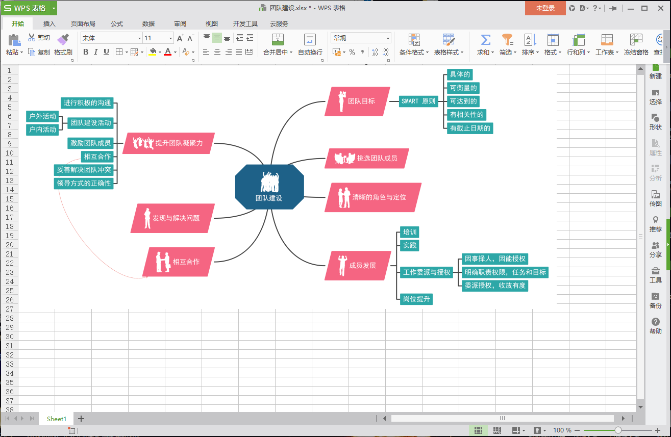Toggle bottom vertical alignment
The width and height of the screenshot is (671, 437).
pyautogui.click(x=227, y=38)
